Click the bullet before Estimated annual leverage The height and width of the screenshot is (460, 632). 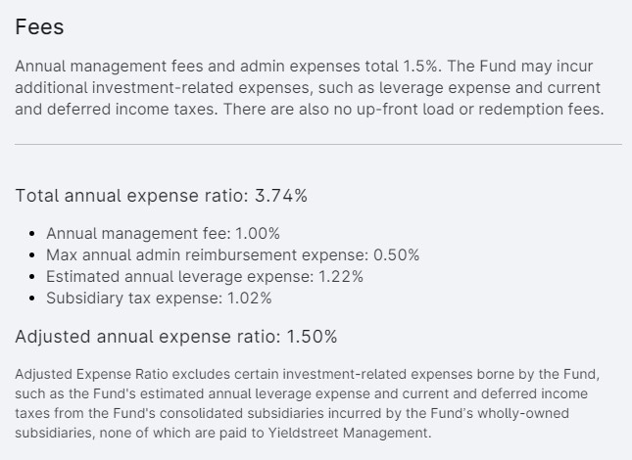pos(32,277)
